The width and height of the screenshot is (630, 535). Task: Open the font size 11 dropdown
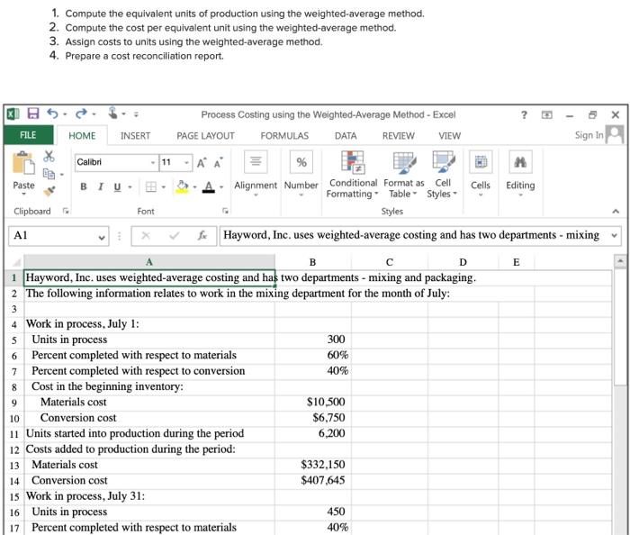(x=186, y=163)
